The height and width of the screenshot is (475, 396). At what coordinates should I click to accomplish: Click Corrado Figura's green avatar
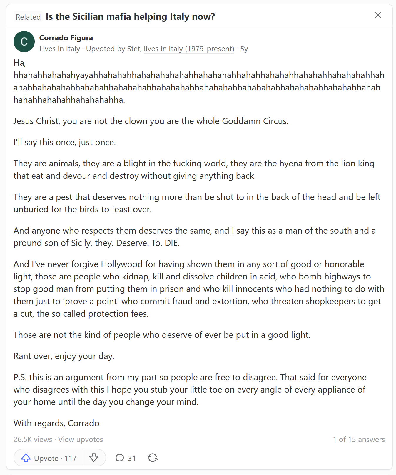pos(24,42)
